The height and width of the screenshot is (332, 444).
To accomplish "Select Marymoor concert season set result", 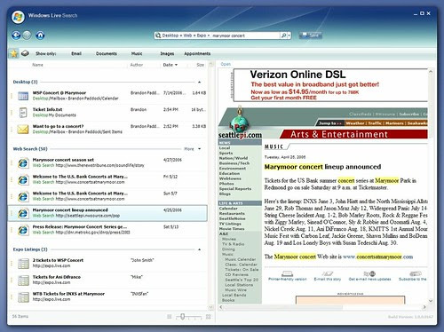I will tap(108, 163).
